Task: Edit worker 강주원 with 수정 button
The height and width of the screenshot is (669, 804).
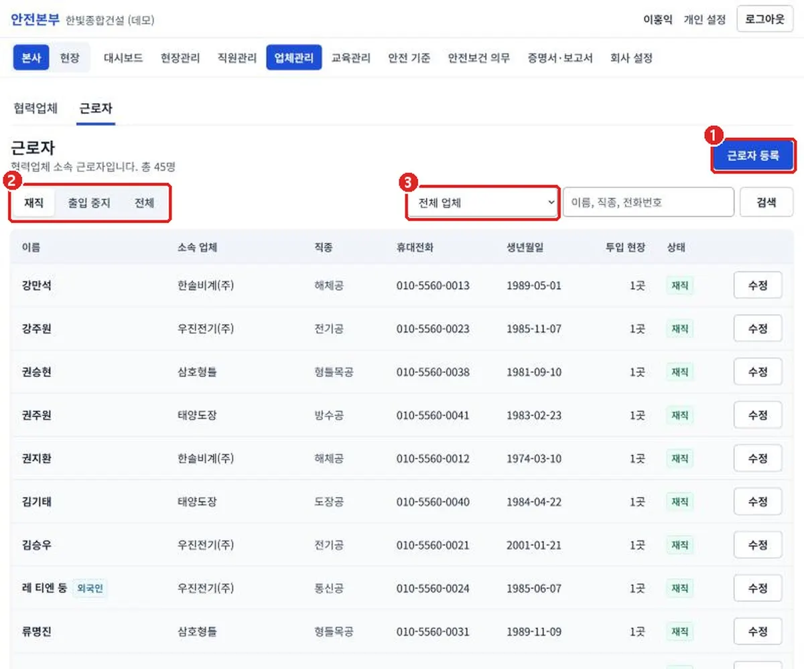Action: [758, 329]
